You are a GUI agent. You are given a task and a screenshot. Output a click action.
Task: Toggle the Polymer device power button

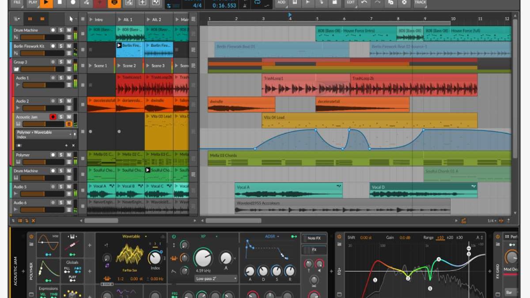pyautogui.click(x=31, y=237)
